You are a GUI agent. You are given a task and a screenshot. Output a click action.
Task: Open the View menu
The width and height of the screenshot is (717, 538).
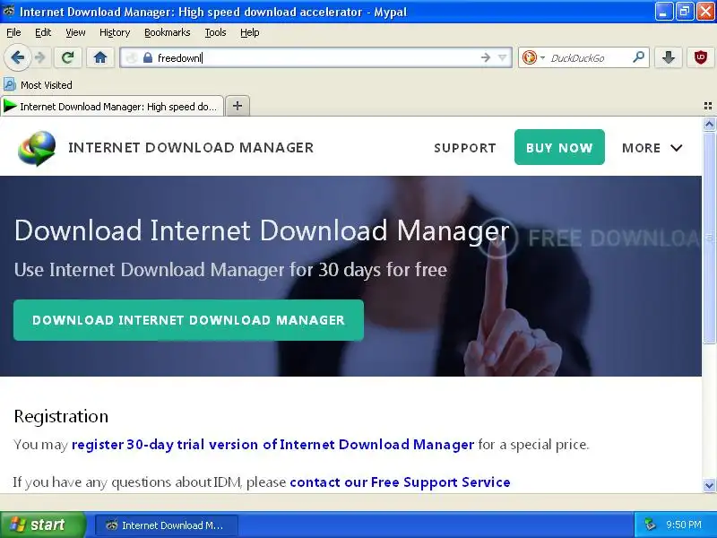pos(75,32)
